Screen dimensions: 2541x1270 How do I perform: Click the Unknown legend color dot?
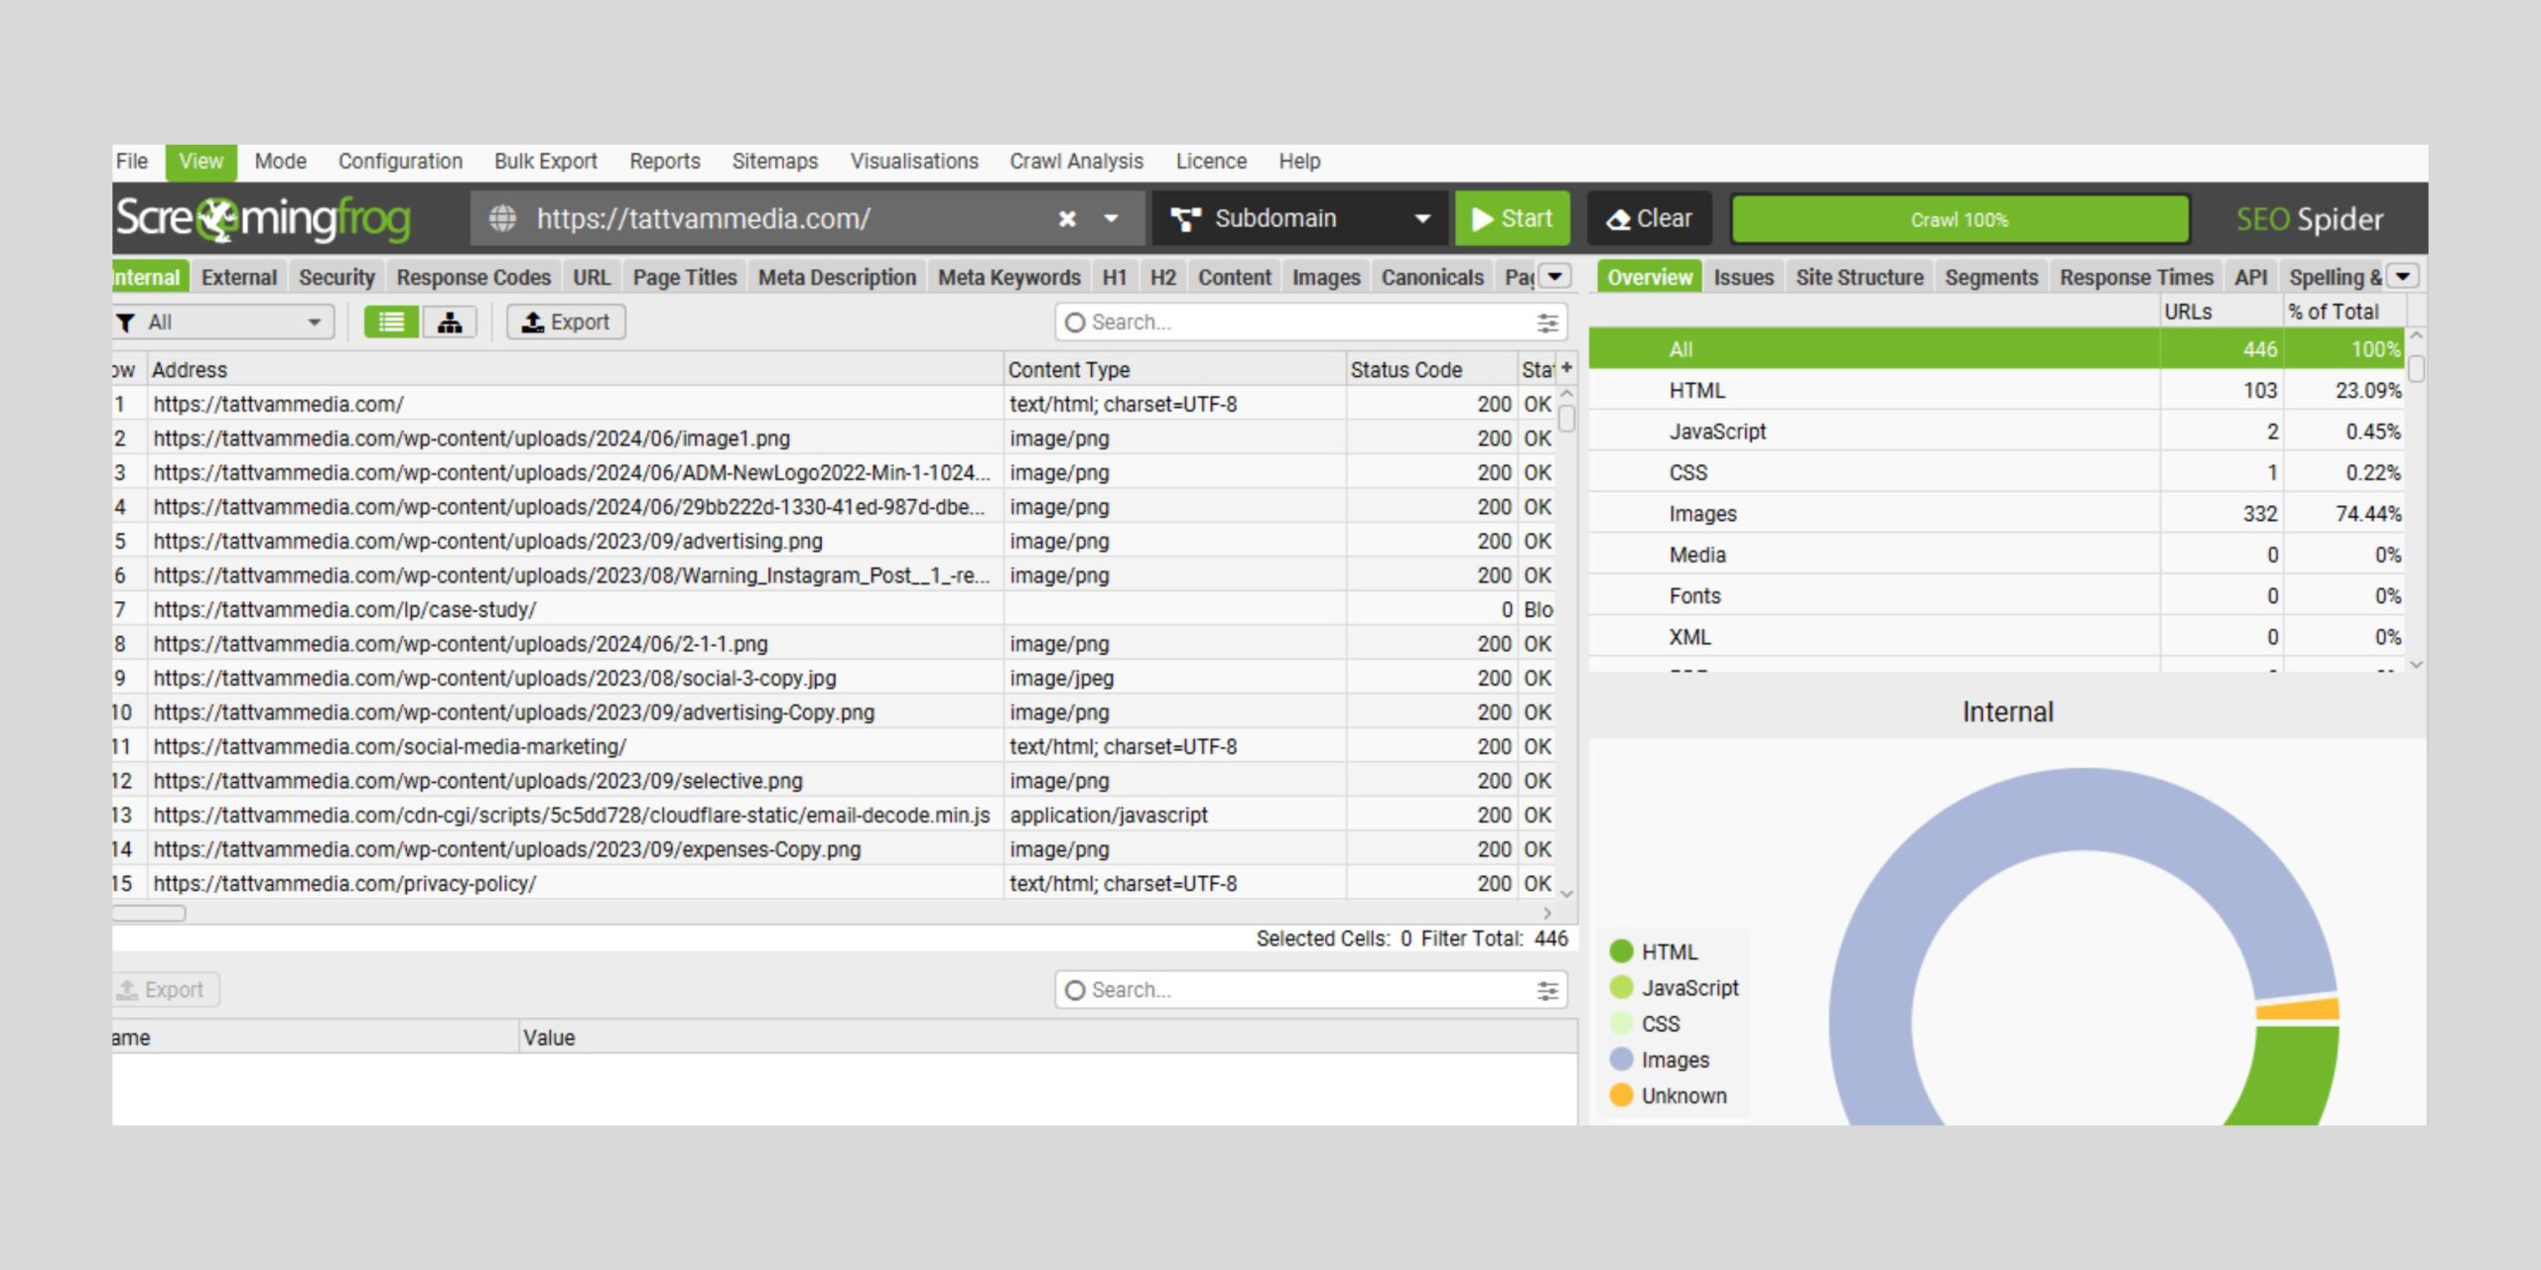[x=1621, y=1095]
